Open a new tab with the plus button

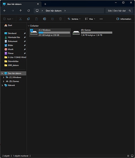coord(45,4)
